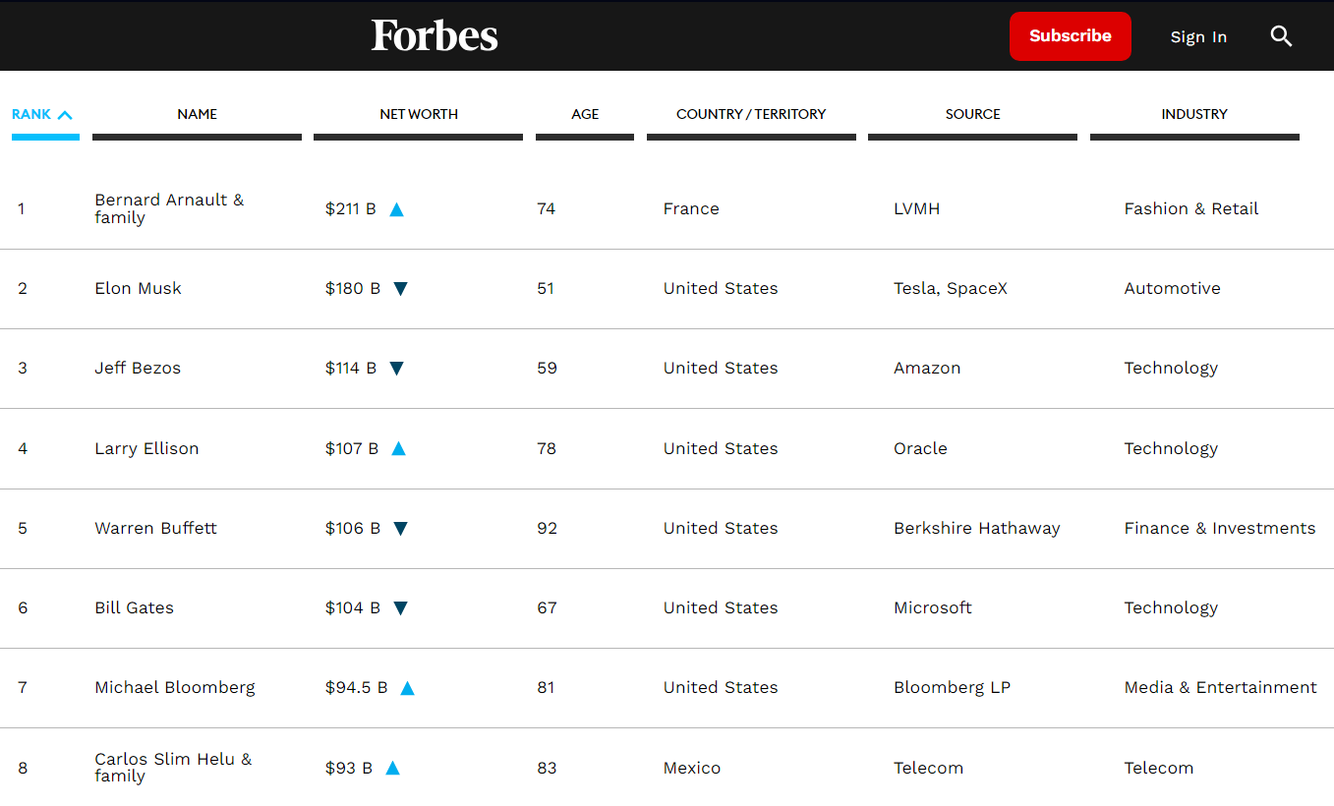Open Carlos Slim Helu & family entry
The height and width of the screenshot is (806, 1334).
[x=173, y=768]
